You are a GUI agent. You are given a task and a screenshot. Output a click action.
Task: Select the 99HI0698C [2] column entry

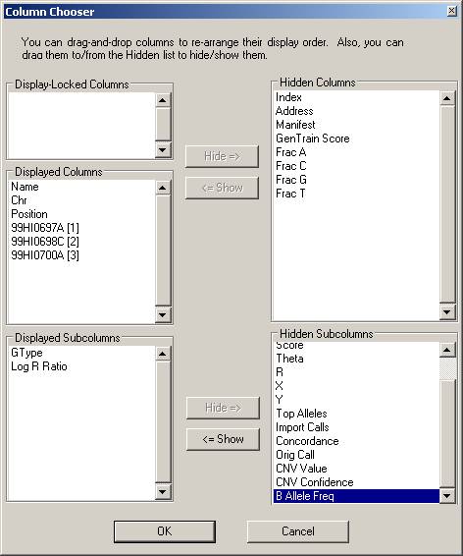[x=45, y=242]
